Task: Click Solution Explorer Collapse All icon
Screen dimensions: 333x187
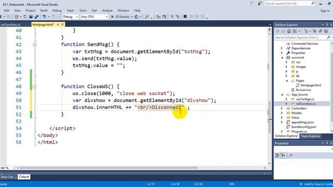Action: pos(321,31)
